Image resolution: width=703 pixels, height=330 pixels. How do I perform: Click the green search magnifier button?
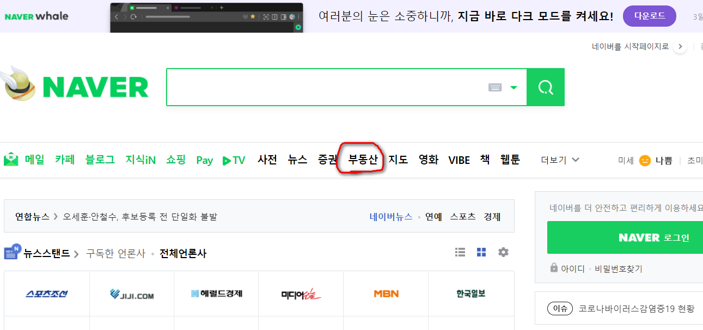tap(546, 87)
